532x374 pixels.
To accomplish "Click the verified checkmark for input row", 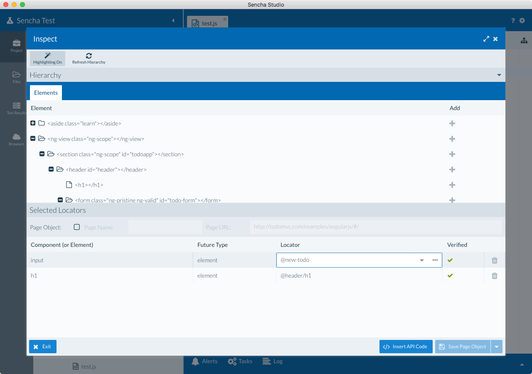I will click(450, 260).
